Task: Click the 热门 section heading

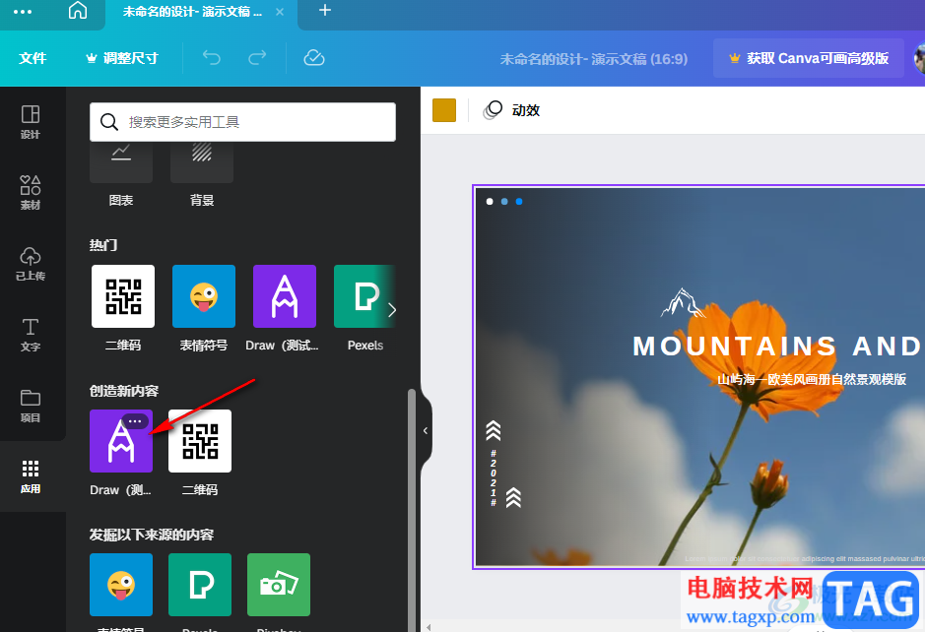Action: click(x=103, y=245)
